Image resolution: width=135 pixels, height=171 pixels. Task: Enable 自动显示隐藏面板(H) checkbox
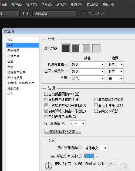pyautogui.click(x=46, y=100)
